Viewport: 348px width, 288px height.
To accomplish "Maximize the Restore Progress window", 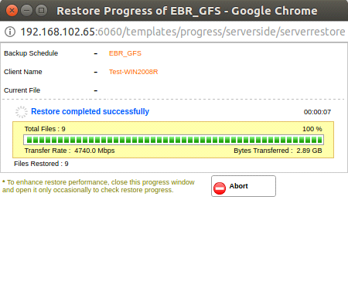I will [x=41, y=11].
